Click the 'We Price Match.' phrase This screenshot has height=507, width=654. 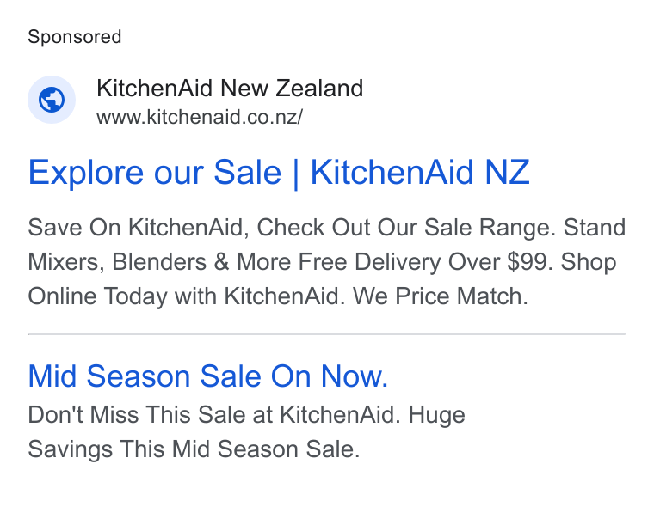[440, 296]
